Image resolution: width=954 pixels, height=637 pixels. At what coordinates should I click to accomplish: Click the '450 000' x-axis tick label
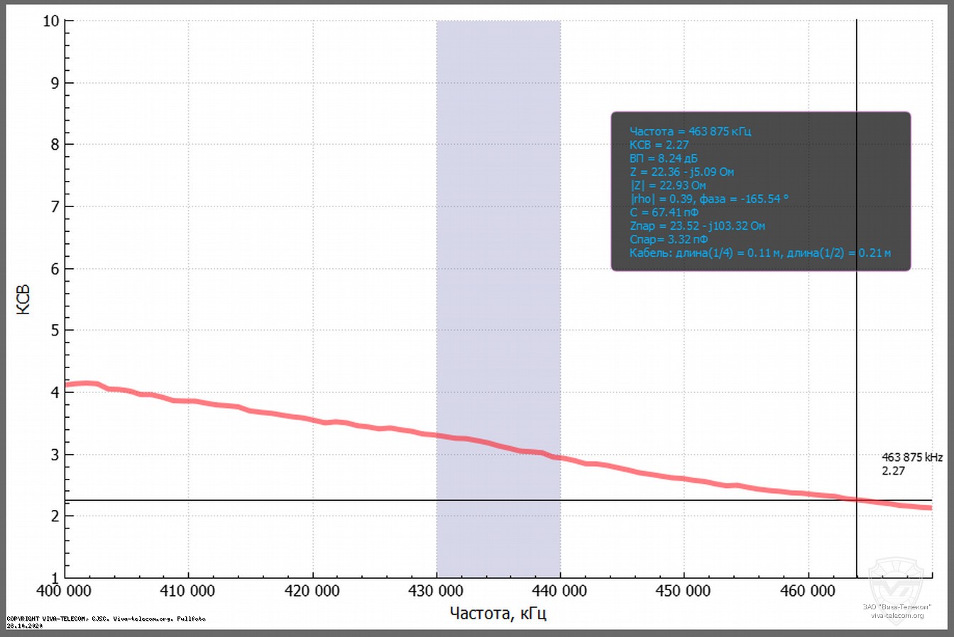(684, 591)
